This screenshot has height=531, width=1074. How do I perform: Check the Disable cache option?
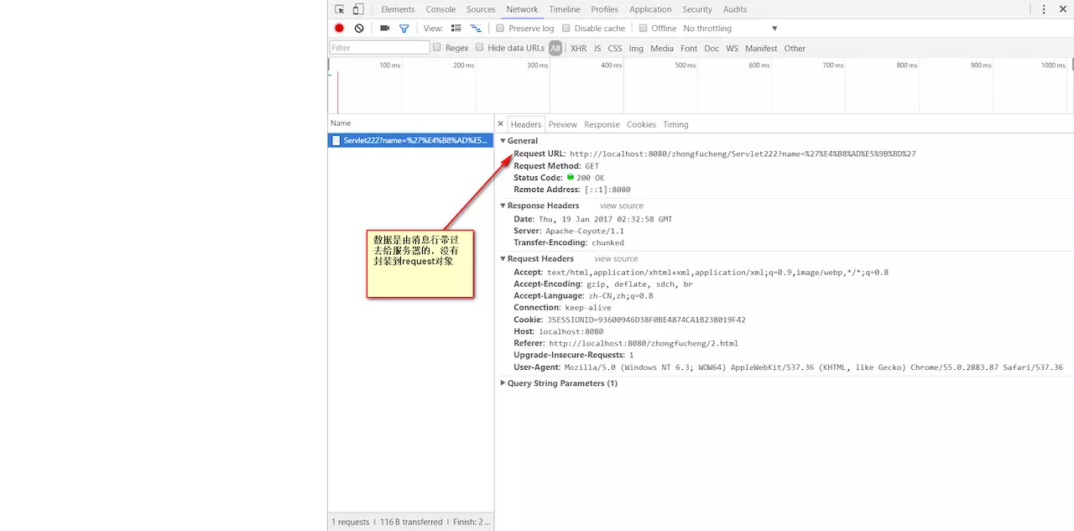(x=566, y=29)
